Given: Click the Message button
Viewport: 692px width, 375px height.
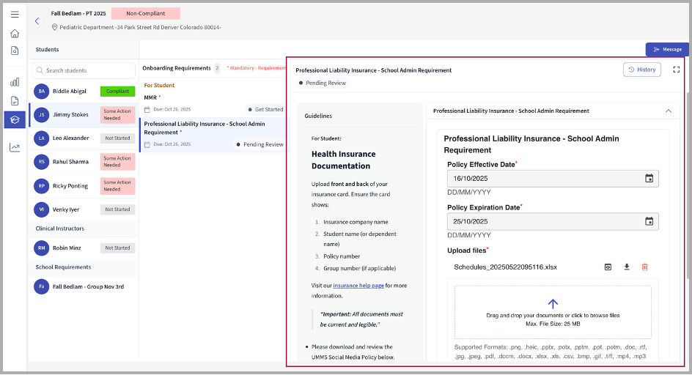Looking at the screenshot, I should (666, 49).
